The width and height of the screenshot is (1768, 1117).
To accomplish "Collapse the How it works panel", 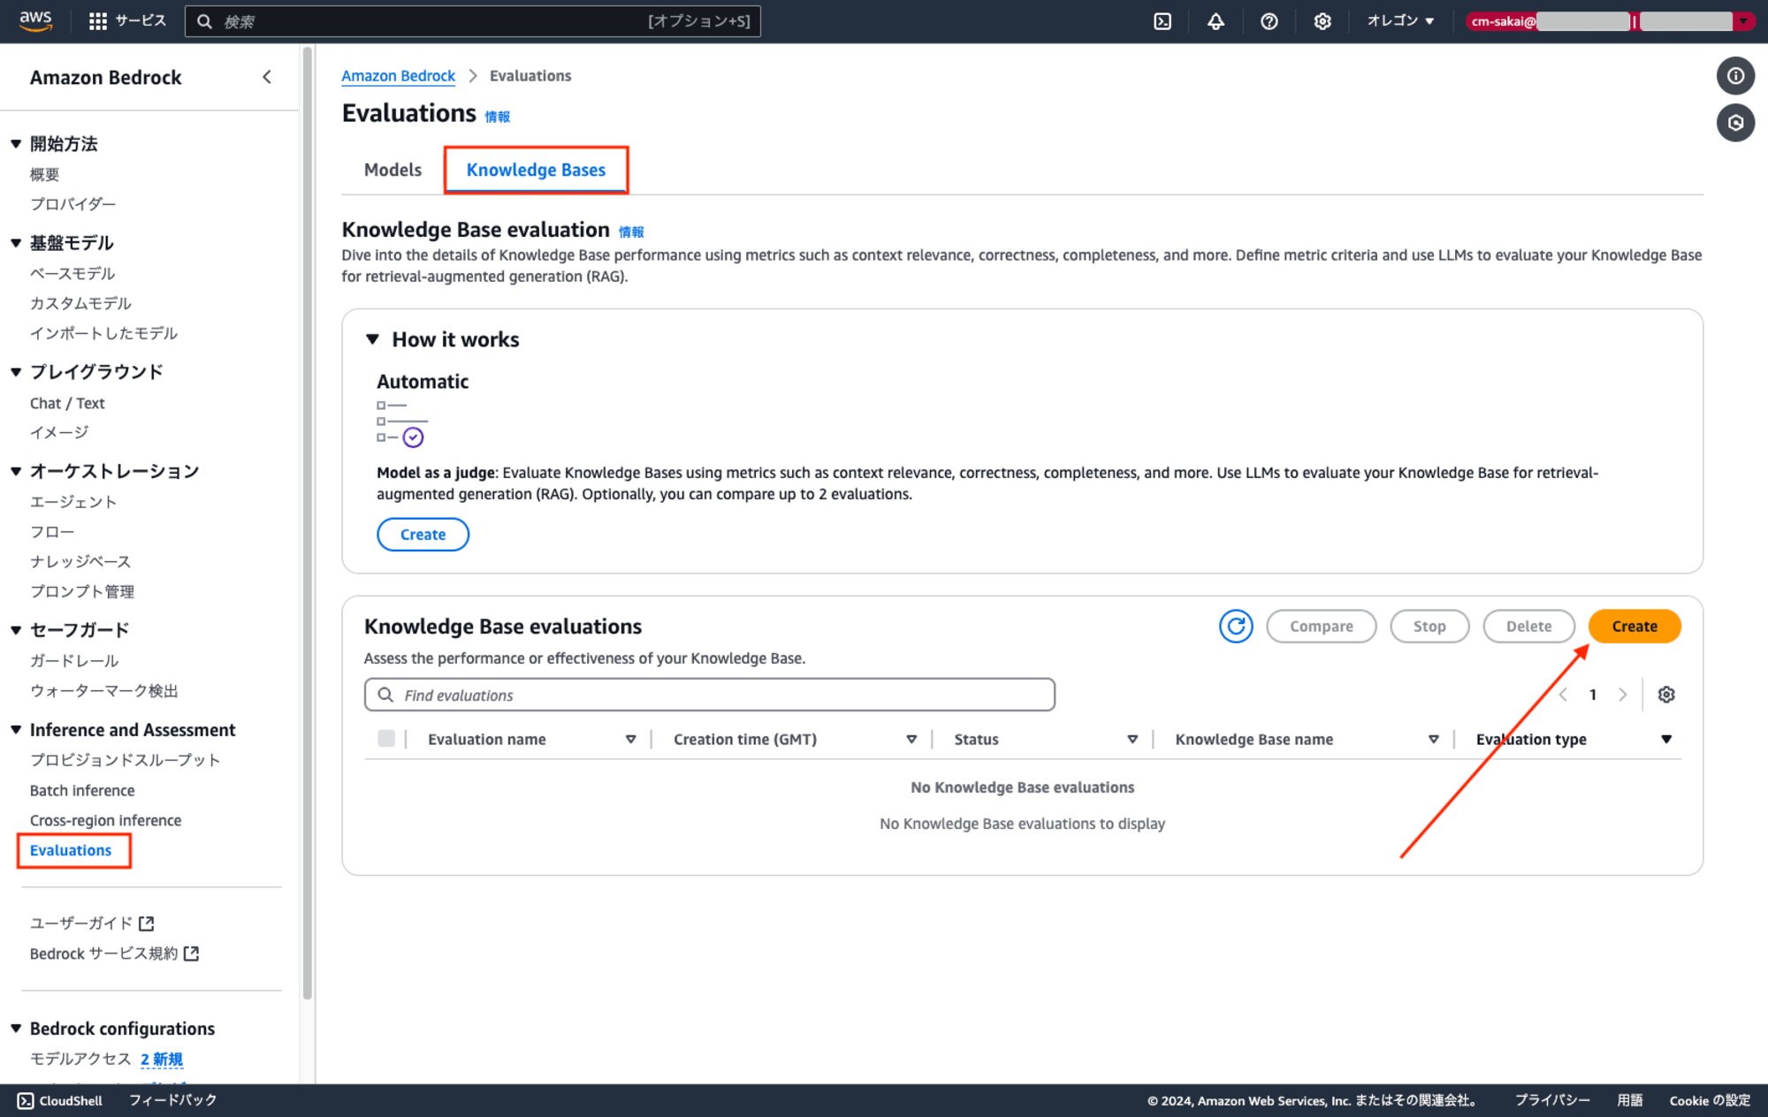I will 373,339.
